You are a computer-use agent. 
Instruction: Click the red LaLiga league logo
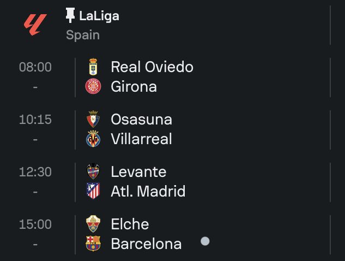coord(35,25)
